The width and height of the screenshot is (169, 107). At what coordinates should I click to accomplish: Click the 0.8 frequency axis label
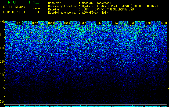[2, 75]
